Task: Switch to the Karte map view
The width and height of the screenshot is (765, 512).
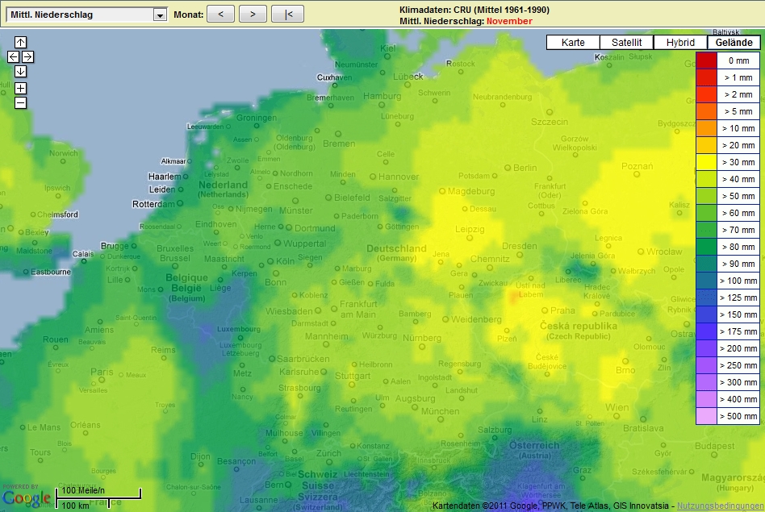Action: click(x=573, y=43)
